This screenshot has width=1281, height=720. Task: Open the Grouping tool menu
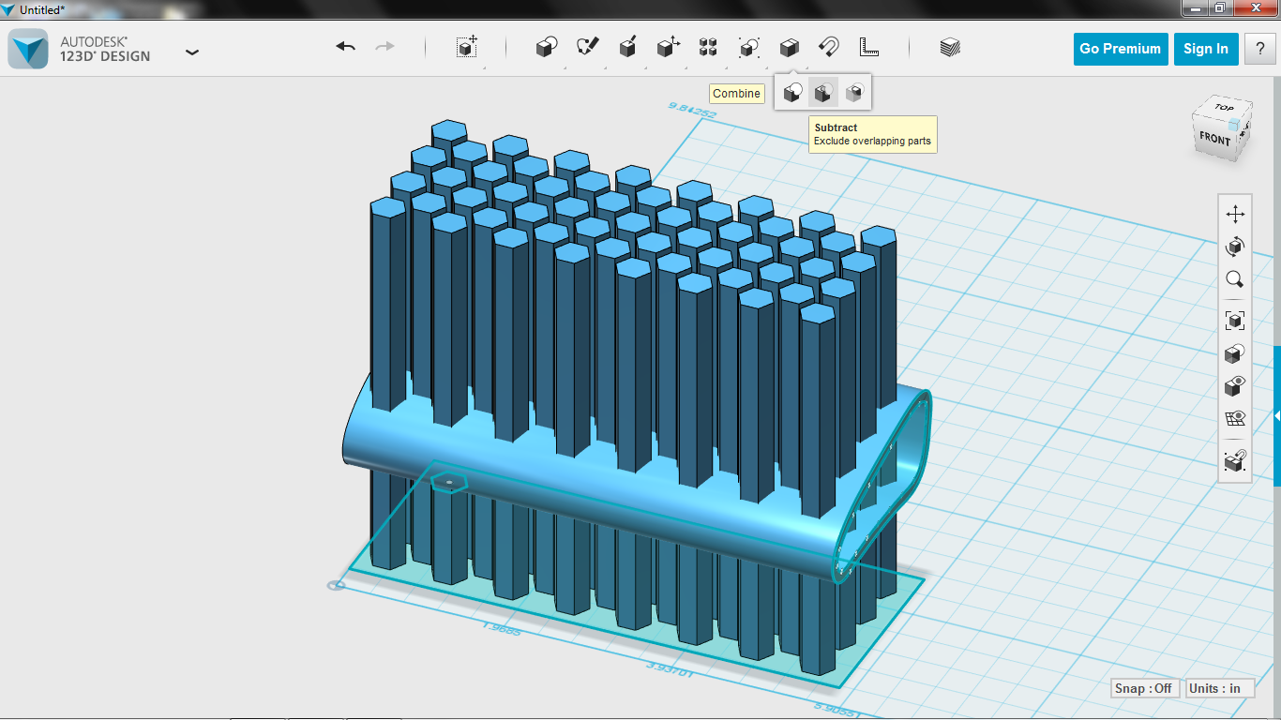tap(748, 47)
